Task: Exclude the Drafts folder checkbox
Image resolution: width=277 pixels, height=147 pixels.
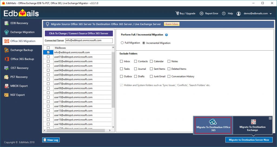Action: point(136,76)
